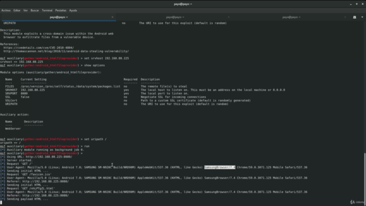The image size is (366, 206).
Task: Click the new tab icon
Action: click(355, 17)
